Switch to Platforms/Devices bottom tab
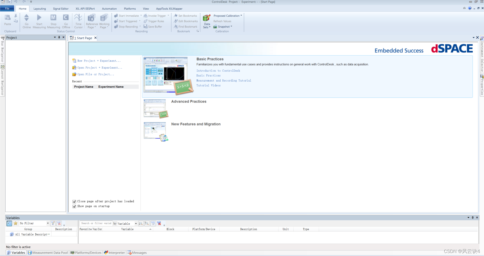This screenshot has height=256, width=484. tap(86, 252)
